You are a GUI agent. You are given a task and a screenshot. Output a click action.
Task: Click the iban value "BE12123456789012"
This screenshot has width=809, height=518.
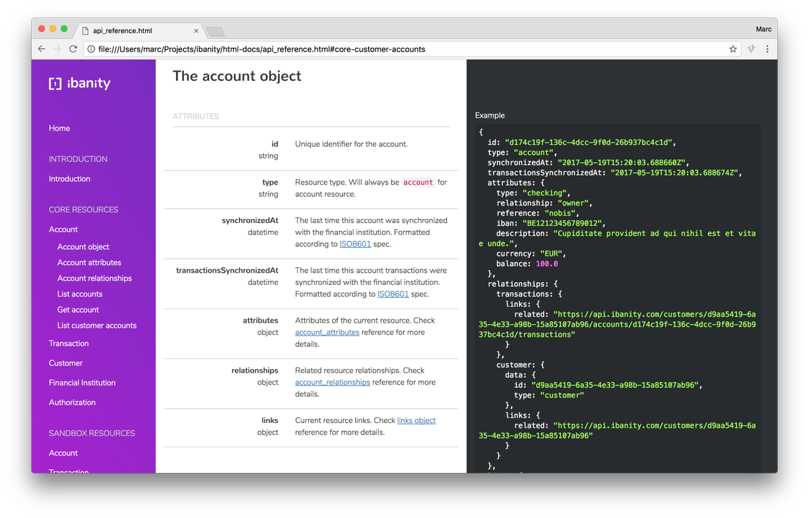click(x=564, y=224)
